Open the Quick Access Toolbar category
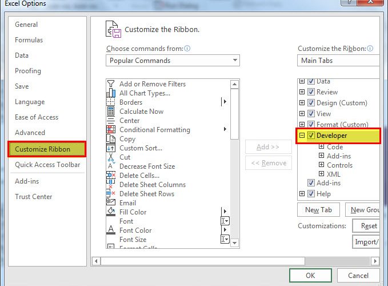 pyautogui.click(x=47, y=165)
